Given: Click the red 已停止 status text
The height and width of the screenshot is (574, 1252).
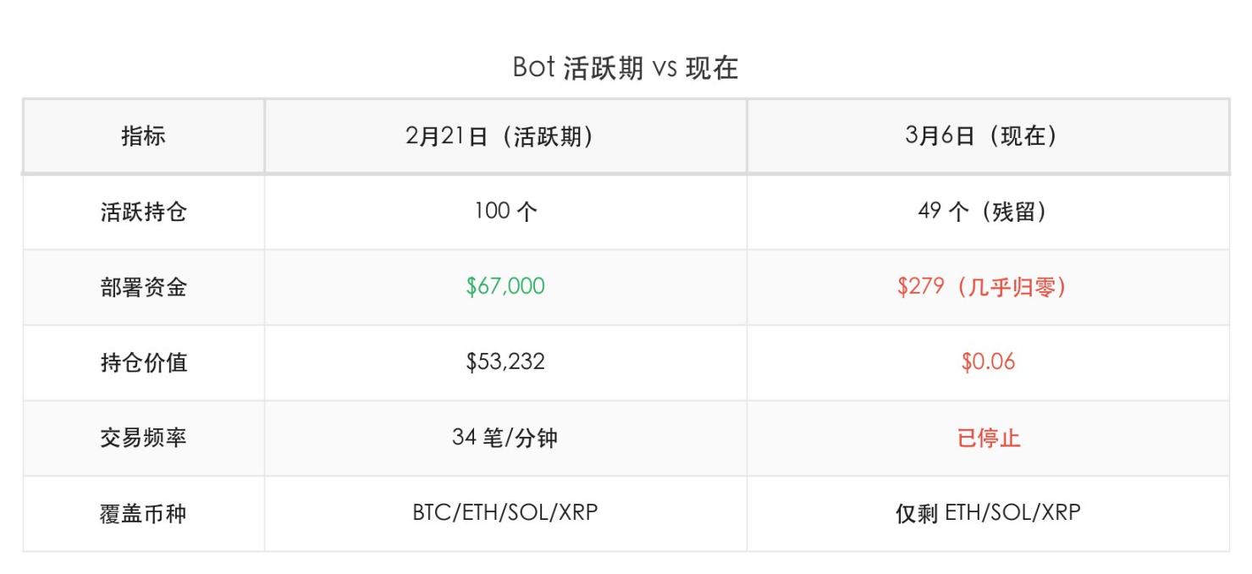Looking at the screenshot, I should pyautogui.click(x=987, y=438).
